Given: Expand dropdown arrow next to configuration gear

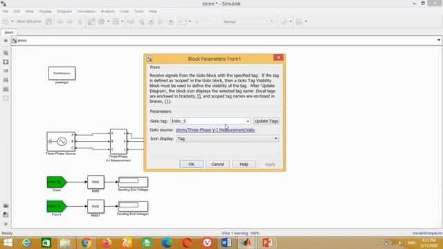Looking at the screenshot, I should click(x=108, y=21).
